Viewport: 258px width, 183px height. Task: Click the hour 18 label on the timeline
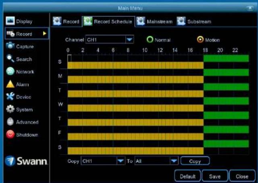pos(205,50)
